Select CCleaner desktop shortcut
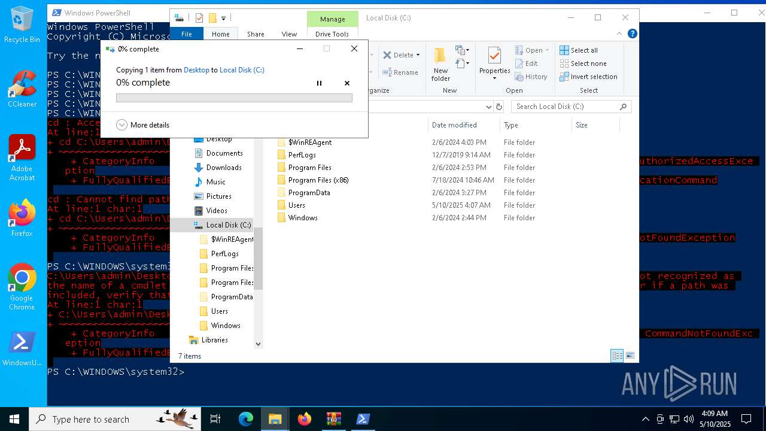The height and width of the screenshot is (431, 766). pos(22,89)
